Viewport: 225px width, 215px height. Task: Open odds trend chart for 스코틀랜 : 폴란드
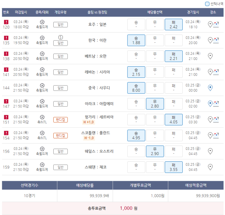click(216, 135)
